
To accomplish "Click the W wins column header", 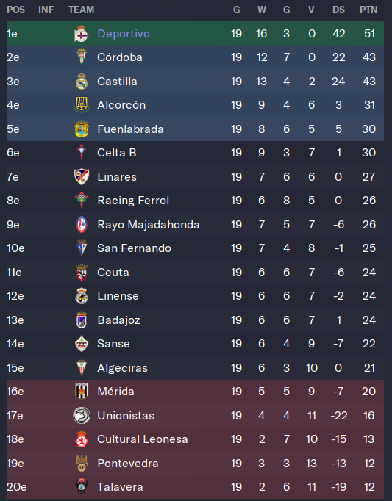I will pyautogui.click(x=262, y=10).
